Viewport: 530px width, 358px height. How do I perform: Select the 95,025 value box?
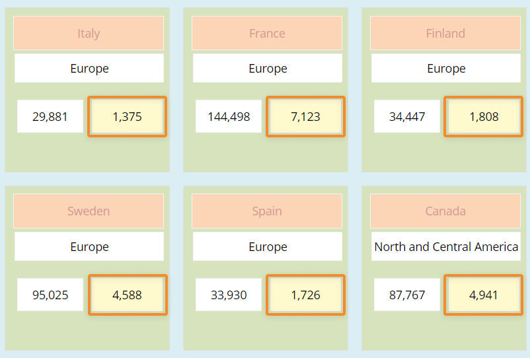(50, 295)
